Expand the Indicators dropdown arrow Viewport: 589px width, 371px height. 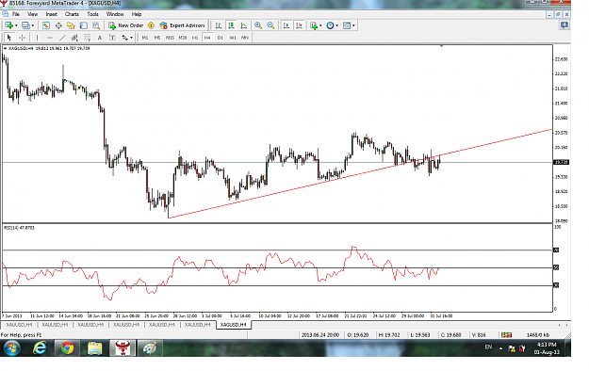pyautogui.click(x=320, y=25)
